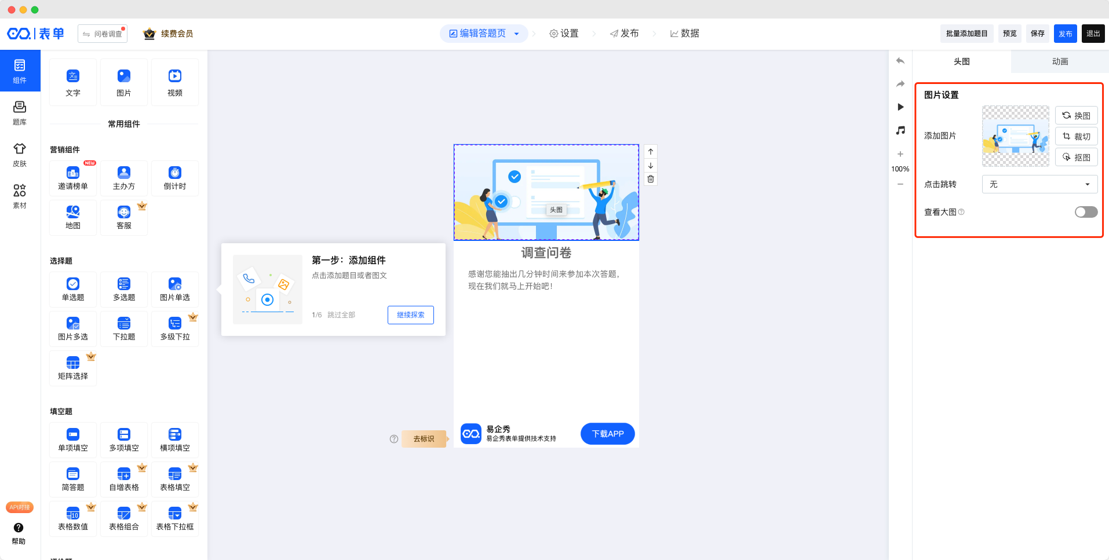
Task: Add a 简答题 short answer question
Action: click(x=73, y=480)
